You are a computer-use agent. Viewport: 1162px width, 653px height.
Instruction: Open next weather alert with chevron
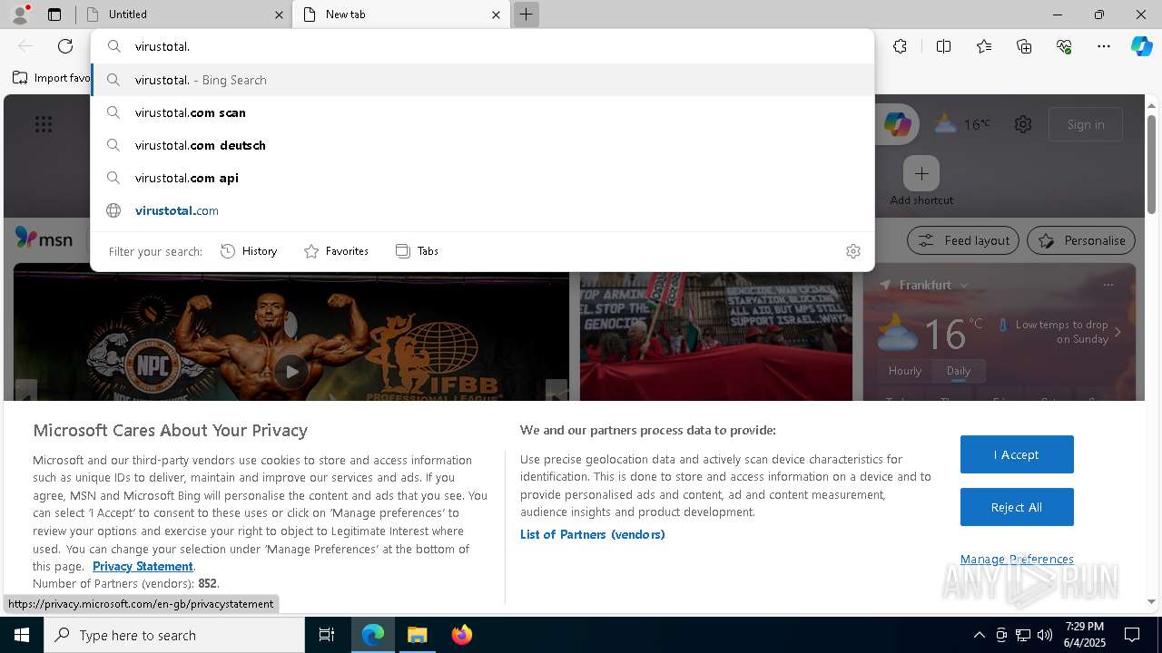pos(1118,332)
